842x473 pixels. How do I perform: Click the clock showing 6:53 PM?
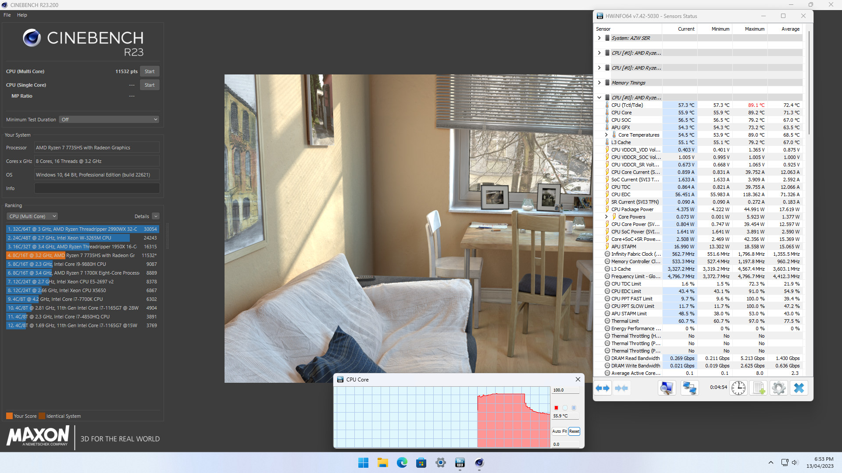(x=824, y=459)
